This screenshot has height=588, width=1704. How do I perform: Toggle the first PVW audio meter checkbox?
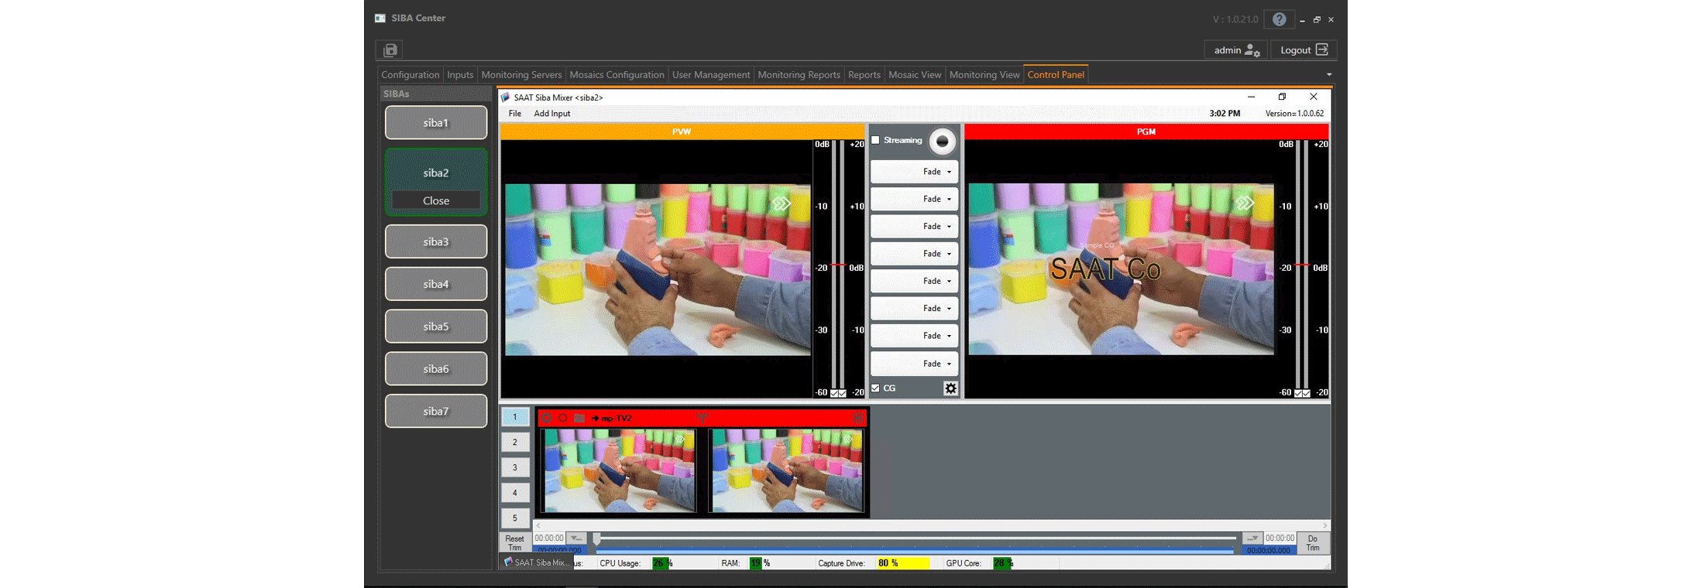pos(834,393)
